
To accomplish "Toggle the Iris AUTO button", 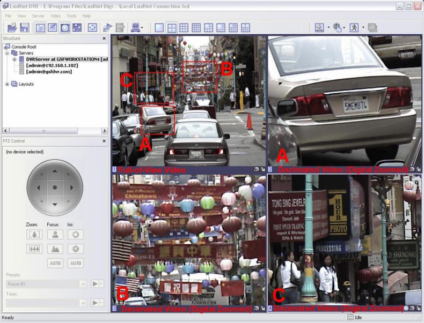I will (x=76, y=263).
